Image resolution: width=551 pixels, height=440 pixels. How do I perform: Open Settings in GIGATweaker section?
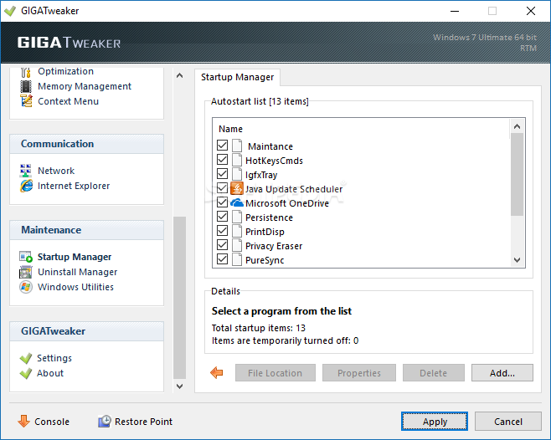54,358
